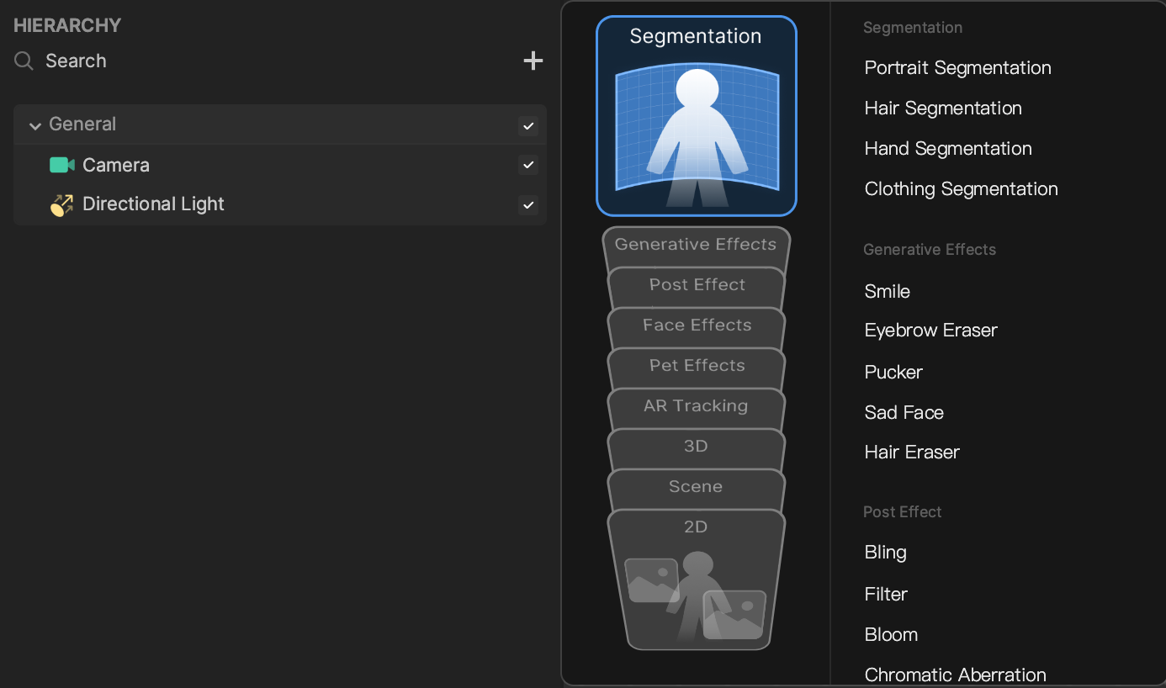Viewport: 1166px width, 688px height.
Task: Disable the Directional Light checkbox
Action: (x=528, y=204)
